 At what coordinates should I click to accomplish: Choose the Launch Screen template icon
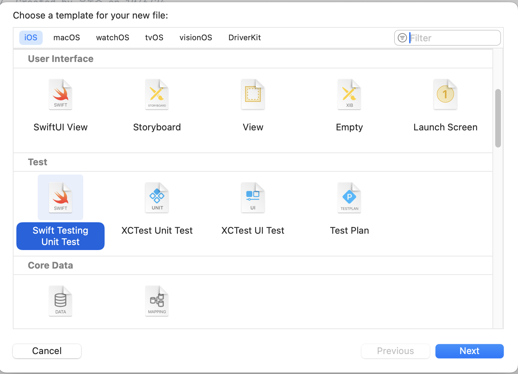pos(445,94)
